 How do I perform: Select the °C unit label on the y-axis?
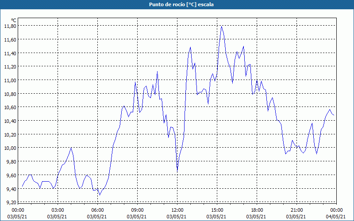pyautogui.click(x=14, y=20)
